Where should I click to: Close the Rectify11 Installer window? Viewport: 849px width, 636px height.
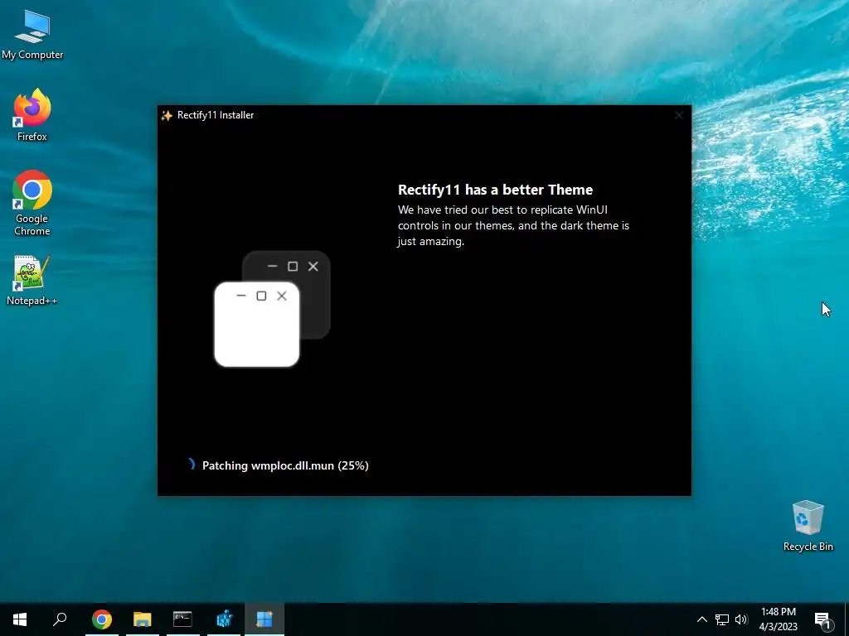pyautogui.click(x=679, y=115)
